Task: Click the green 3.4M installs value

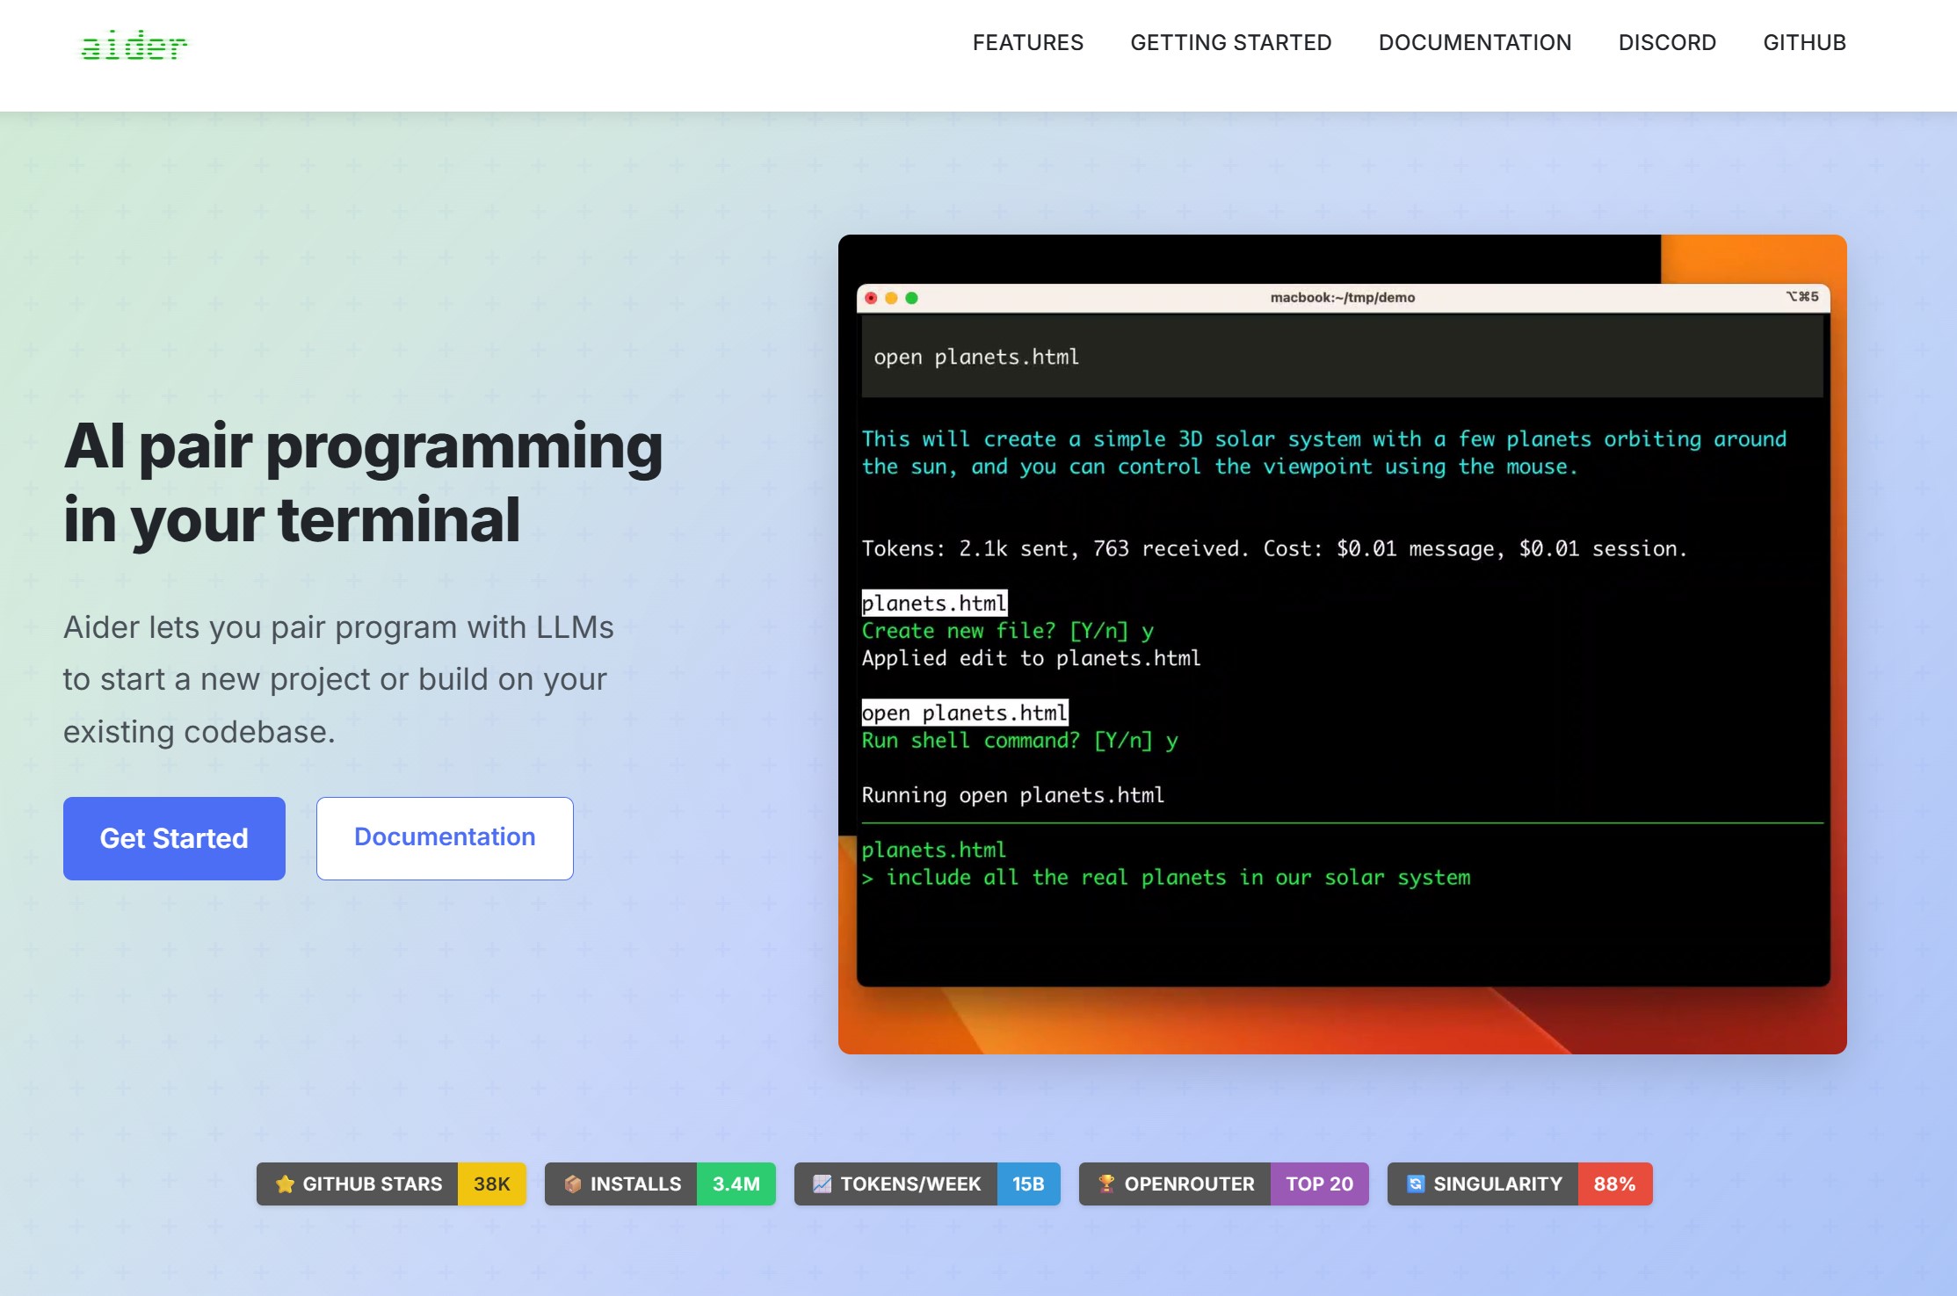Action: 736,1184
